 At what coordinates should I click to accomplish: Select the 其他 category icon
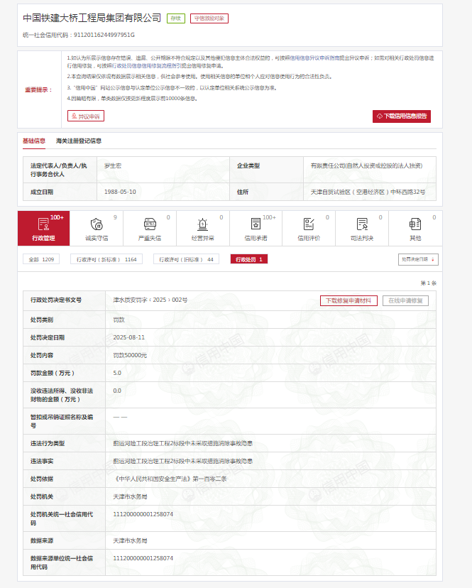tap(415, 224)
